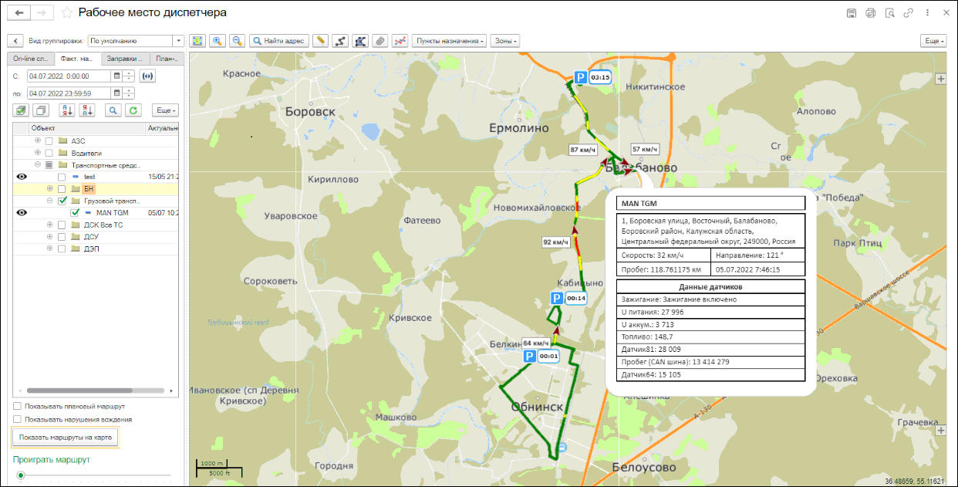Click the paperclip attach icon in map toolbar

coord(380,41)
